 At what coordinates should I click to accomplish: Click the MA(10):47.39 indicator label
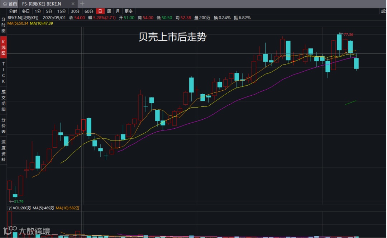(x=42, y=23)
